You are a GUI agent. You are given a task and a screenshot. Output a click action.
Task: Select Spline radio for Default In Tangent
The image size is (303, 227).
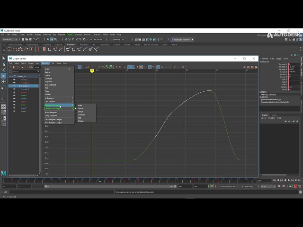pos(76,108)
